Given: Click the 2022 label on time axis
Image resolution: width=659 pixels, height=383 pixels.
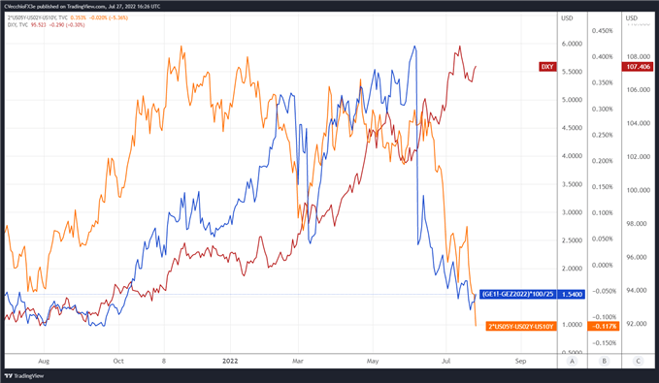Looking at the screenshot, I should pos(230,361).
